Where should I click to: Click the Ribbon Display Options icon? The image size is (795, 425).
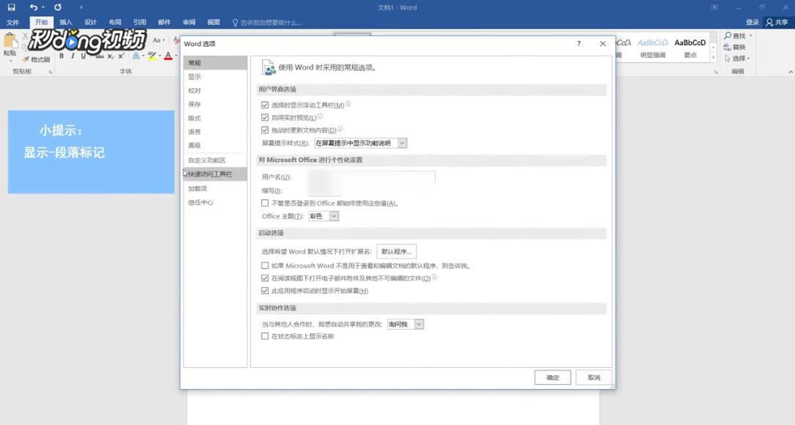click(714, 7)
